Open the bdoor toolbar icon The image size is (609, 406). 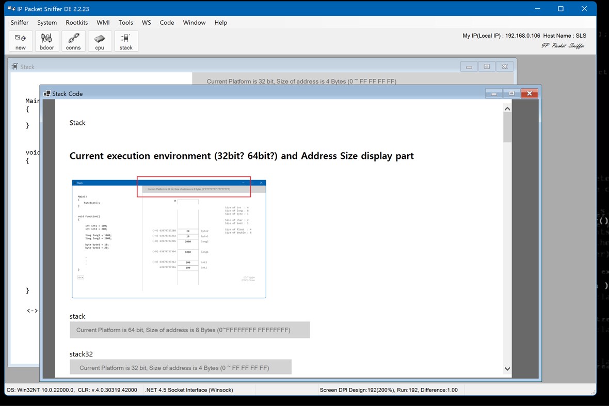point(46,41)
